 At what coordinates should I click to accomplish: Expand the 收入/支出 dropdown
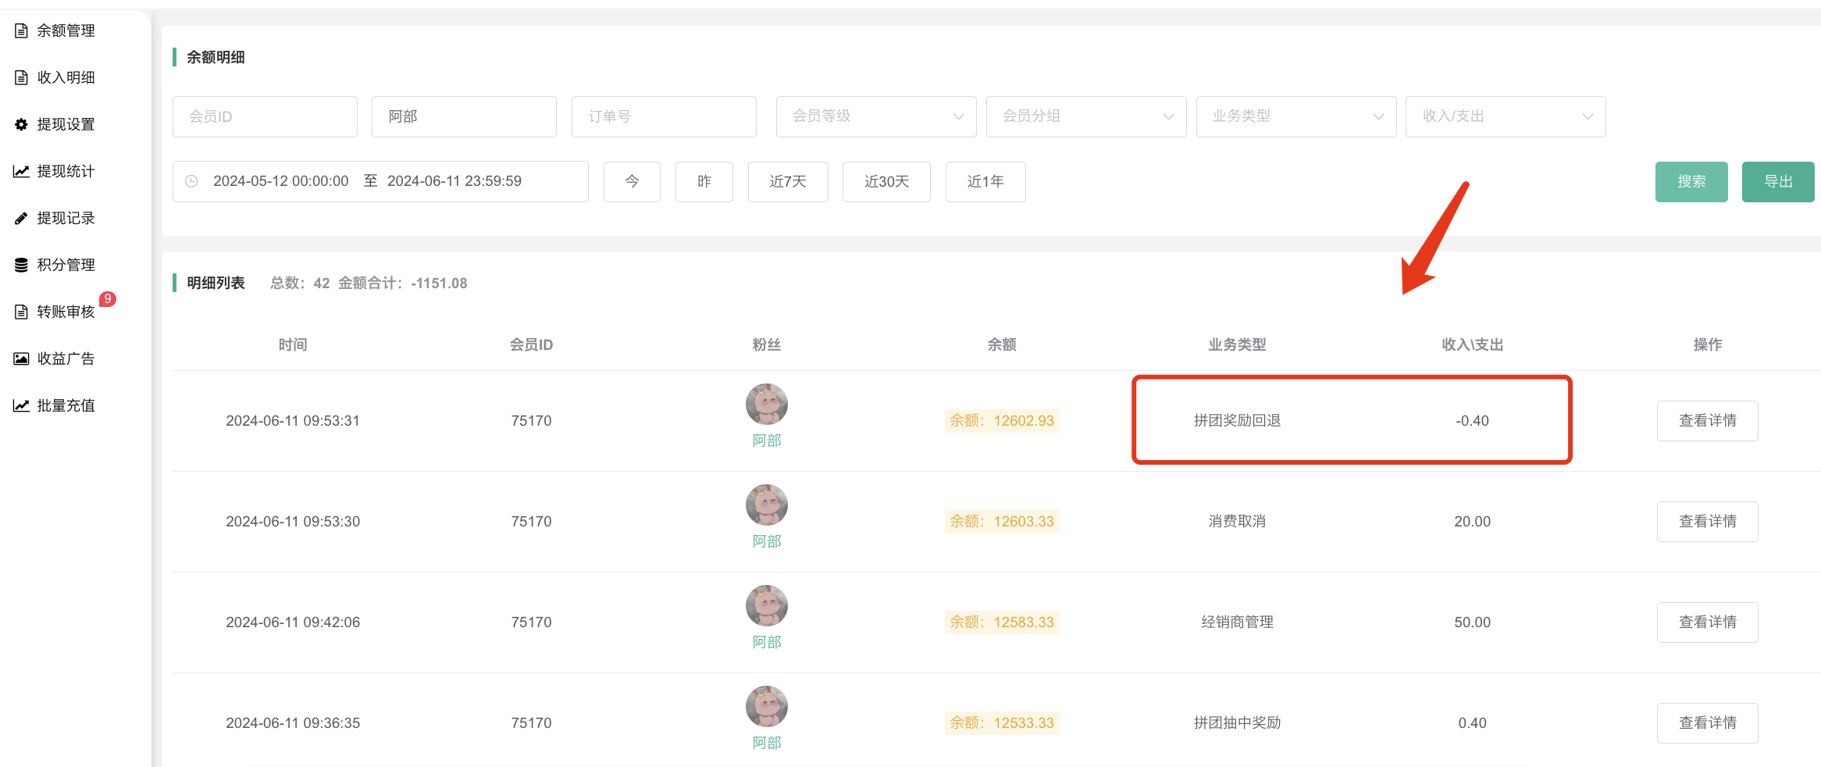[1505, 116]
